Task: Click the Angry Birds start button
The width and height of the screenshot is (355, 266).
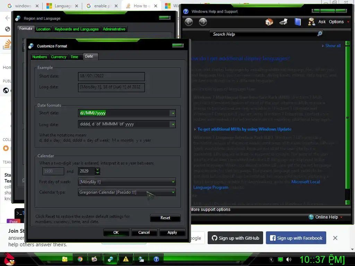Action: click(9, 259)
